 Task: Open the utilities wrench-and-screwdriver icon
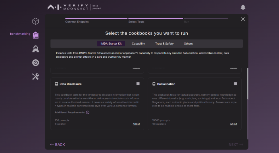36,77
